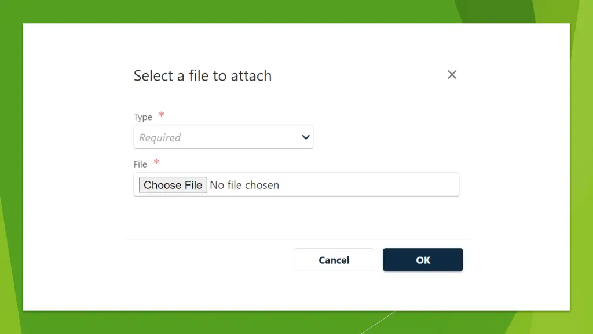Viewport: 593px width, 334px height.
Task: Click the 'Select a file to attach' heading
Action: 202,75
